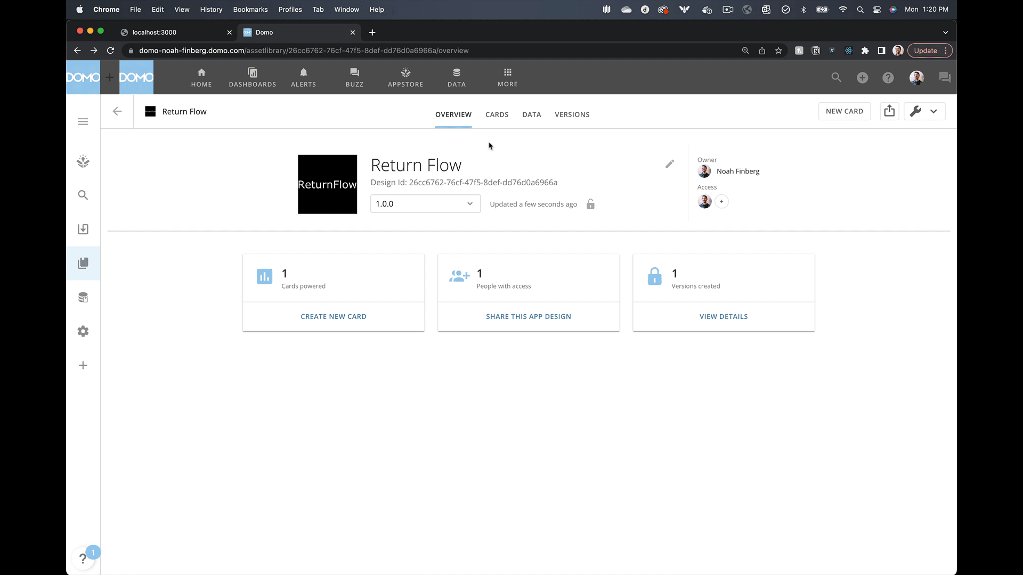Click the back arrow next to Return Flow
This screenshot has height=575, width=1023.
[x=117, y=111]
